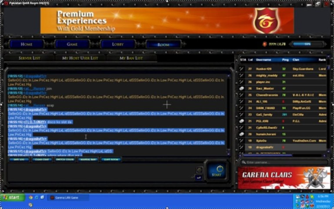This screenshot has height=209, width=334.
Task: Click status sword icon for DARK_FAHAD
Action: 242,108
